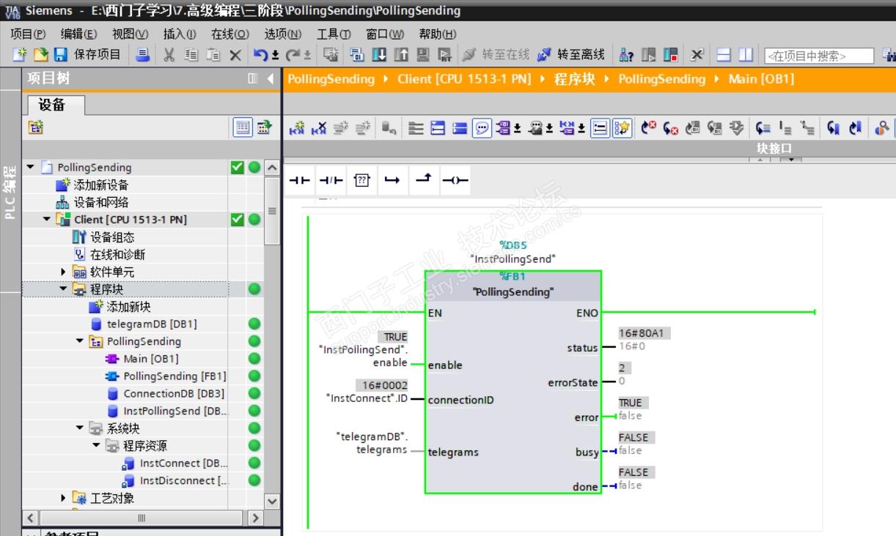Open 设备组态 under the Client CPU
This screenshot has height=536, width=896.
pos(103,237)
